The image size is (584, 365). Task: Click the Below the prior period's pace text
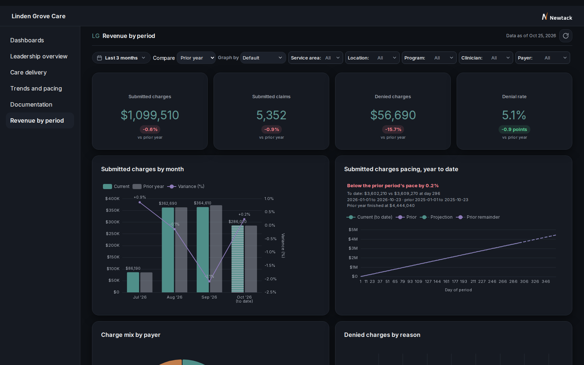click(x=393, y=186)
